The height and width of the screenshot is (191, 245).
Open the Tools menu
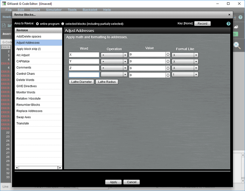[72, 10]
